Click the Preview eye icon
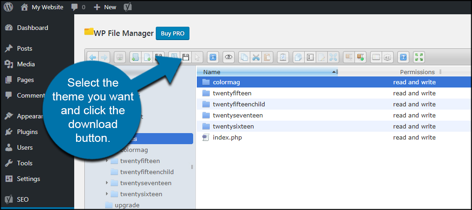 click(229, 57)
